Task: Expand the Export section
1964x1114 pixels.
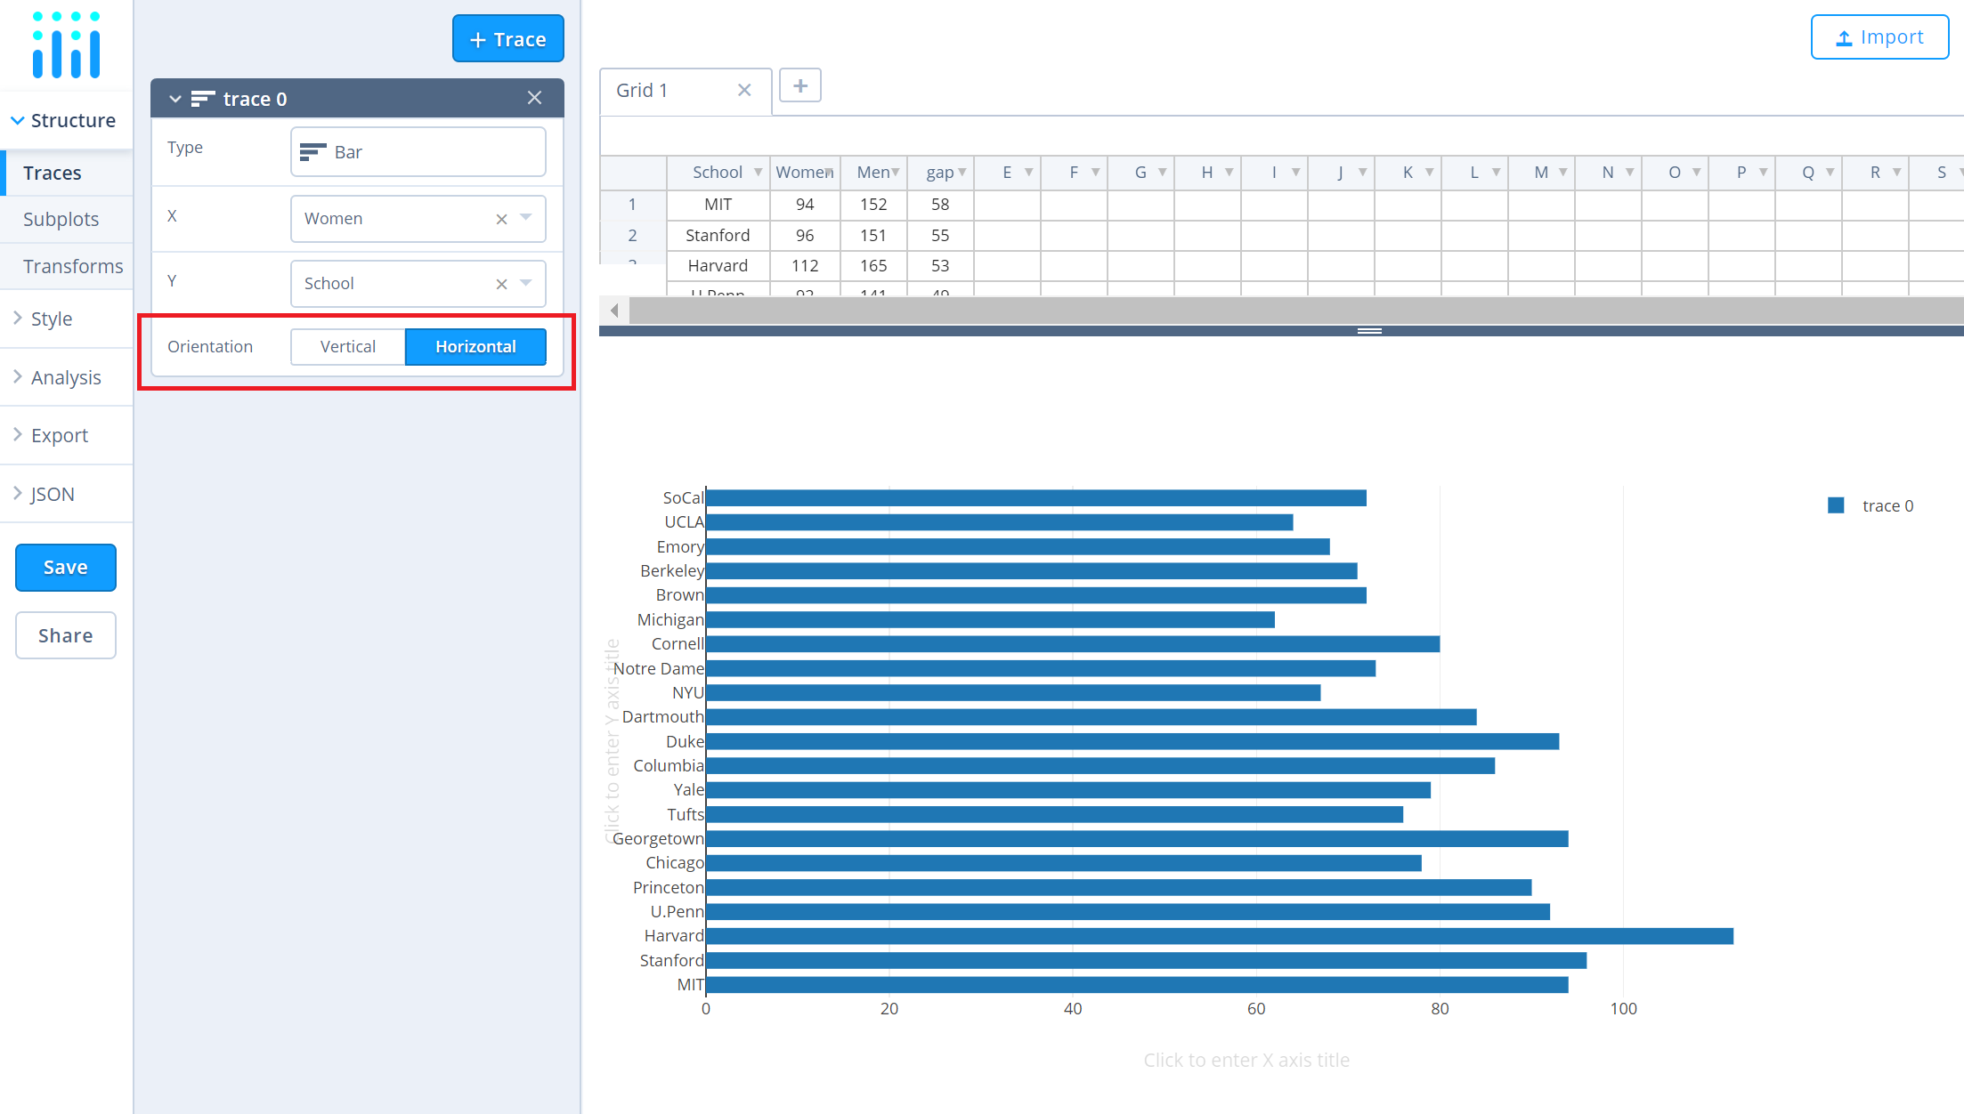Action: [67, 435]
